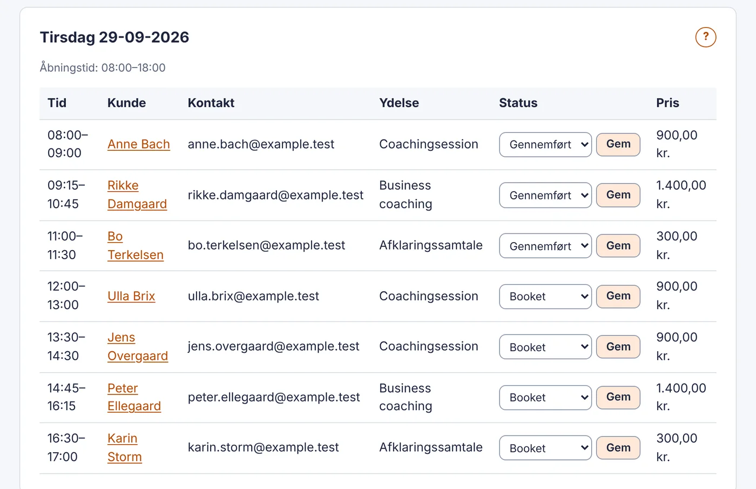The width and height of the screenshot is (756, 489).
Task: Select email karin.storm@example.test
Action: click(264, 447)
